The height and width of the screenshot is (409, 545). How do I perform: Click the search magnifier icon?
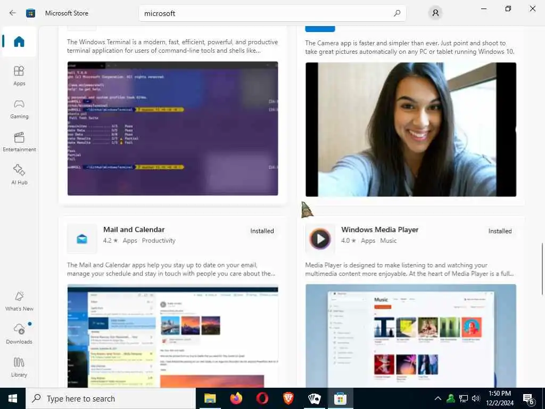[x=397, y=13]
